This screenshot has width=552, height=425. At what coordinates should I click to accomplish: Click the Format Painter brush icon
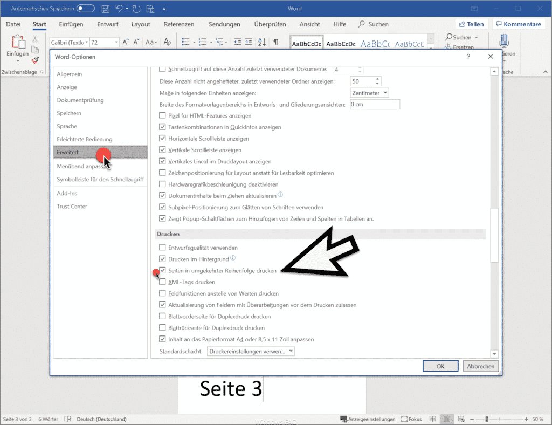pos(35,60)
